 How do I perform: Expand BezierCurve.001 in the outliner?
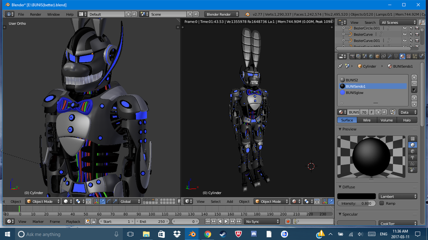344,40
